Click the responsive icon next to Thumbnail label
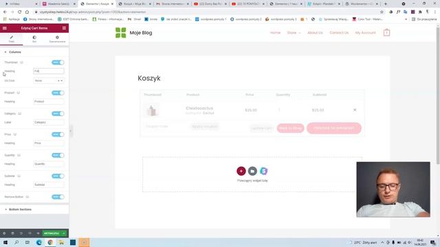Image resolution: width=440 pixels, height=247 pixels. pos(21,62)
